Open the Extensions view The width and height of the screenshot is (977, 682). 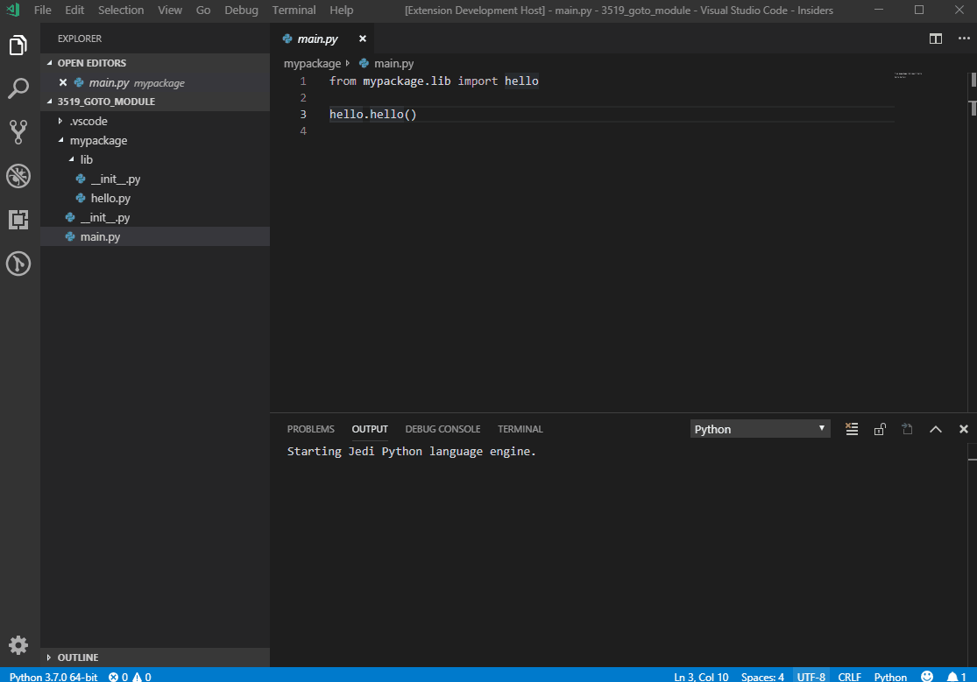pyautogui.click(x=18, y=219)
